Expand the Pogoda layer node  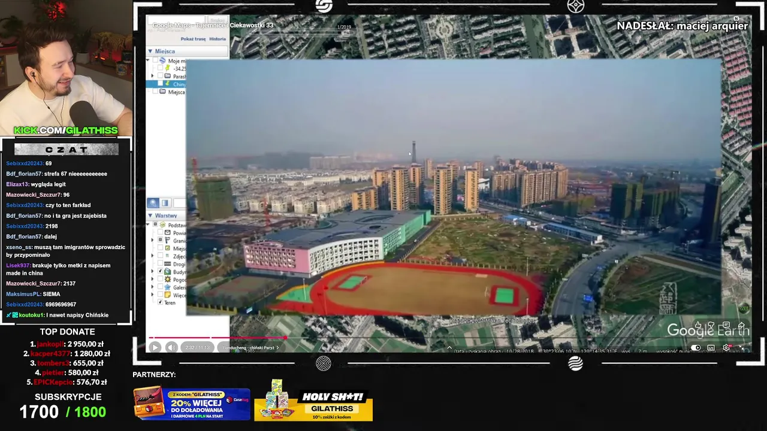click(x=152, y=280)
